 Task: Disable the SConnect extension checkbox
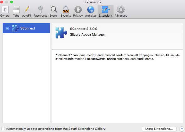(x=7, y=28)
